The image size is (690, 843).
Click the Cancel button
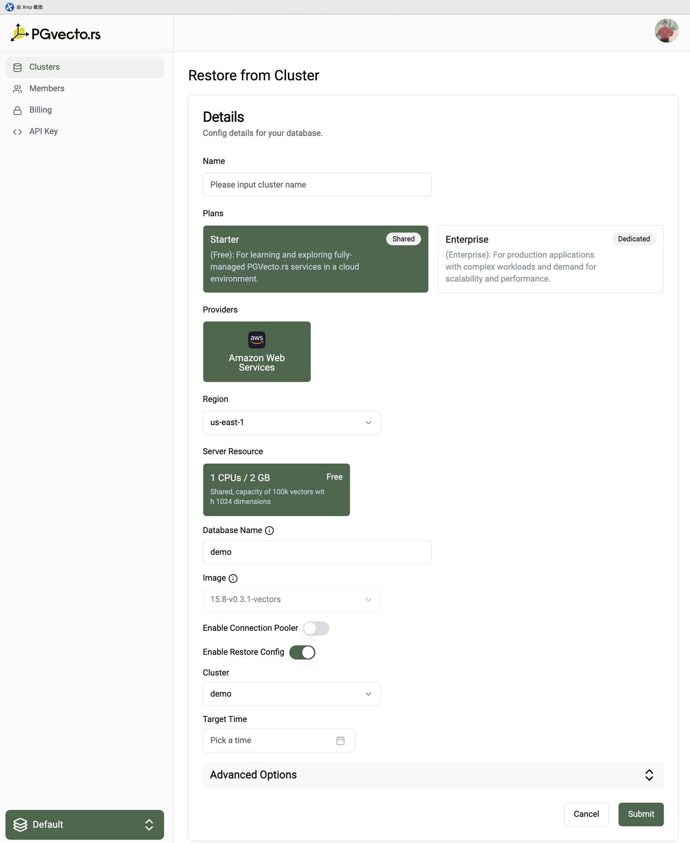(x=586, y=814)
